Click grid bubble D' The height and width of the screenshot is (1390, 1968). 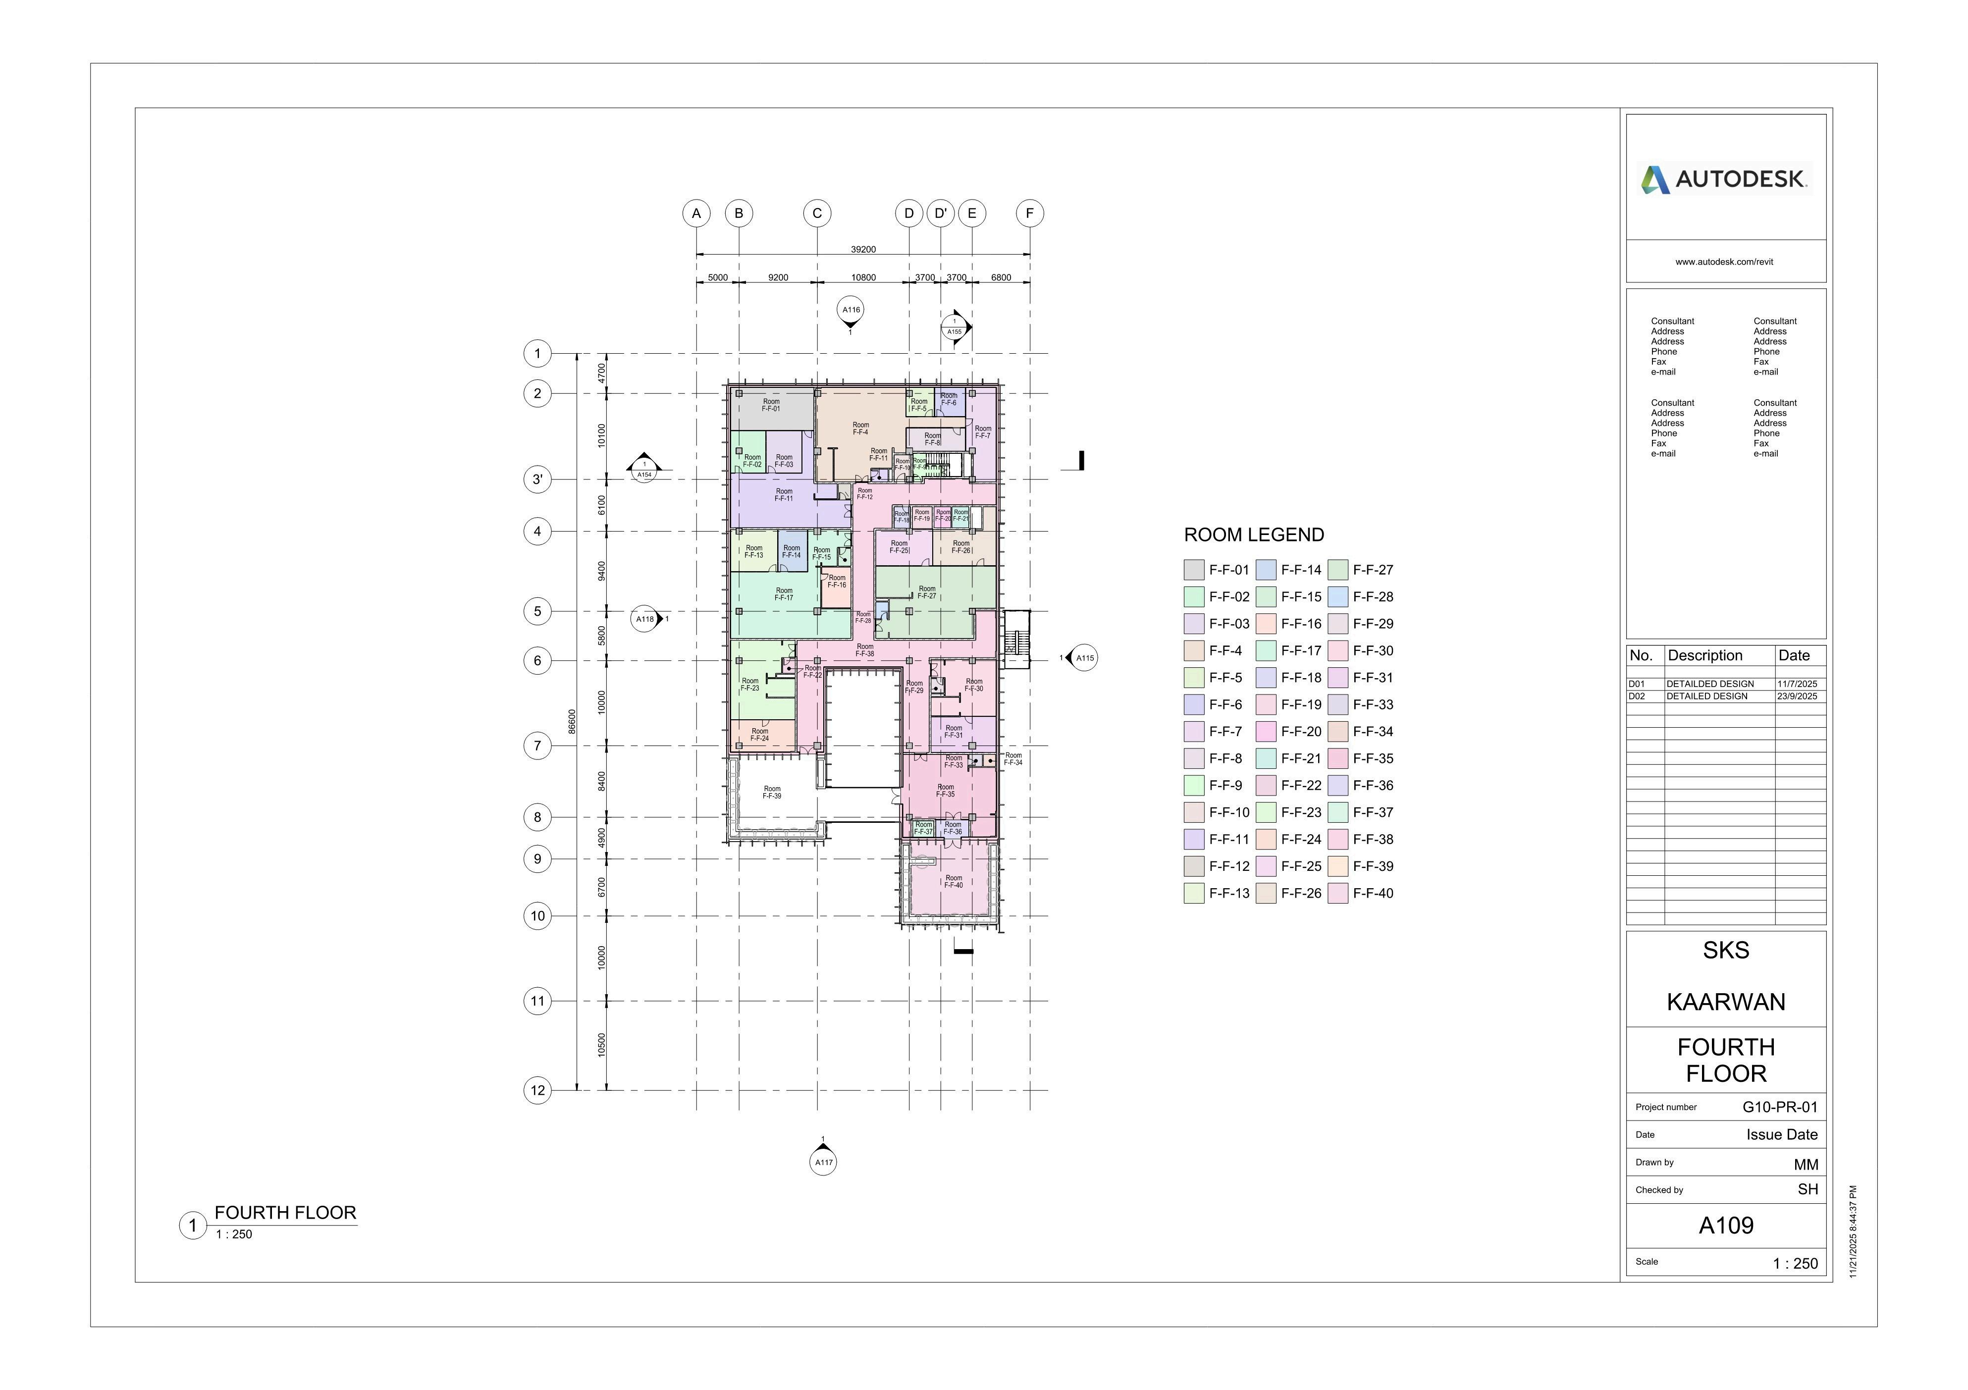tap(940, 214)
